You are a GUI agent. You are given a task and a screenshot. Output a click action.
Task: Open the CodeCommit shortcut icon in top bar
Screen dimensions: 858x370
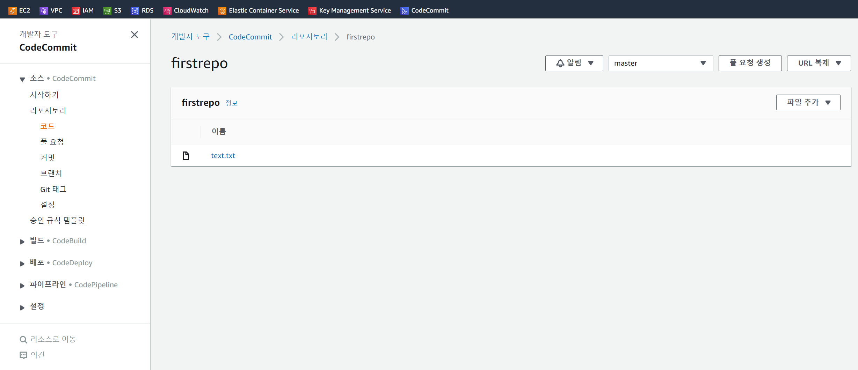[405, 11]
